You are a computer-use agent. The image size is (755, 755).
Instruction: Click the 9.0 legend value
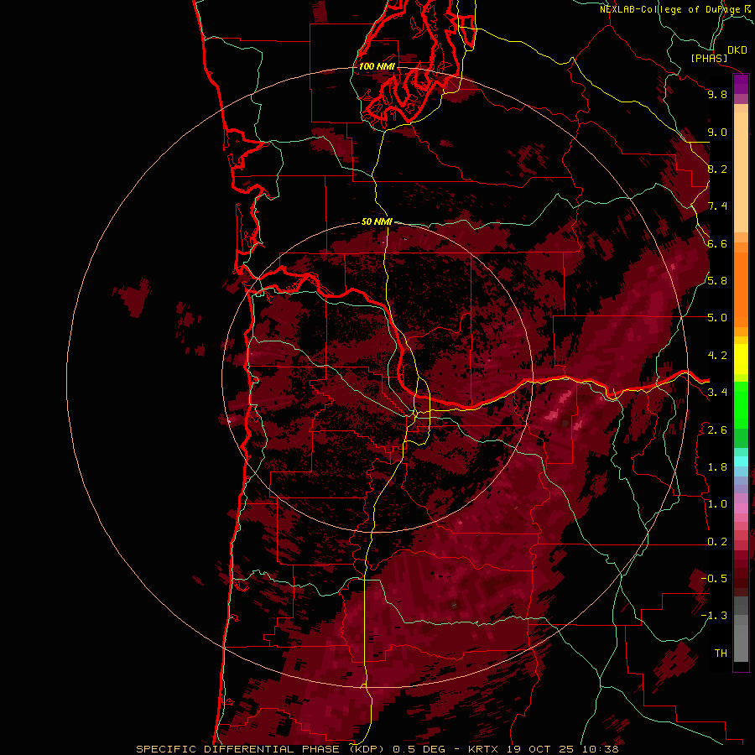point(717,132)
